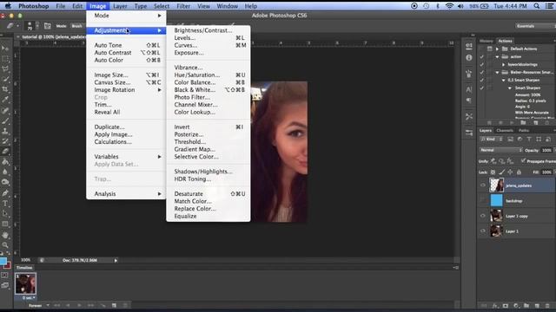Select the Rectangular Marquee tool
Viewport: 556px width, 312px height.
(5, 58)
